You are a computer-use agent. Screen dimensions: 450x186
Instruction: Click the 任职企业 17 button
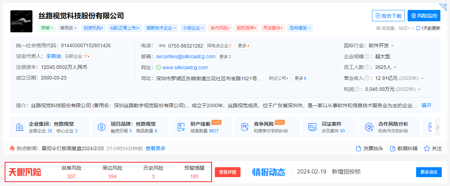point(77,56)
